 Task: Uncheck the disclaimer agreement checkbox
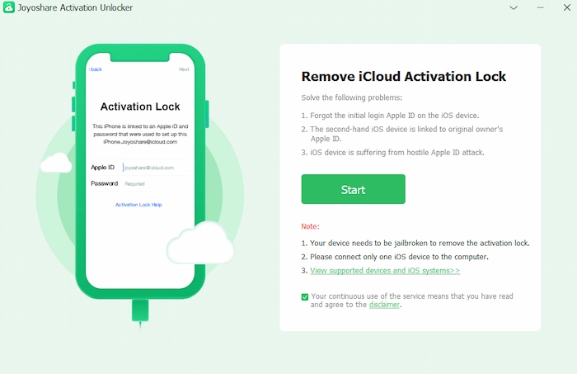[305, 297]
